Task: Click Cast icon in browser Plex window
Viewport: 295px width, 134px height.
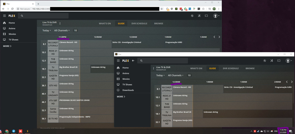Action: pos(206,16)
